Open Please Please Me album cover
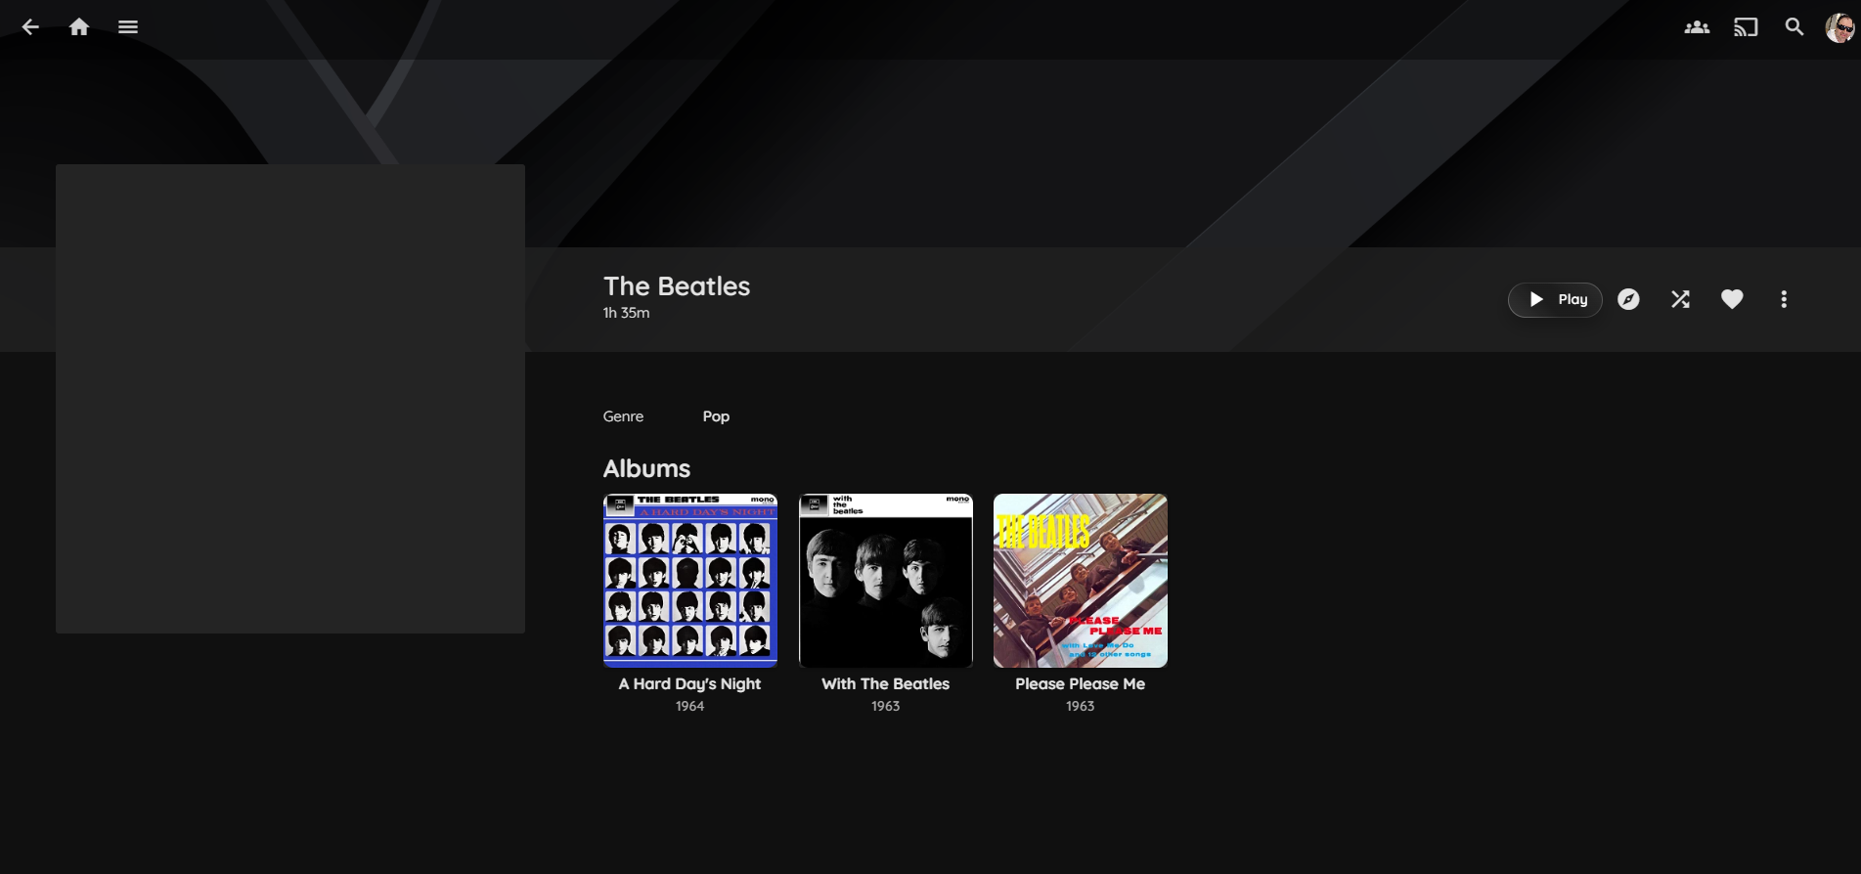The height and width of the screenshot is (874, 1861). tap(1081, 581)
